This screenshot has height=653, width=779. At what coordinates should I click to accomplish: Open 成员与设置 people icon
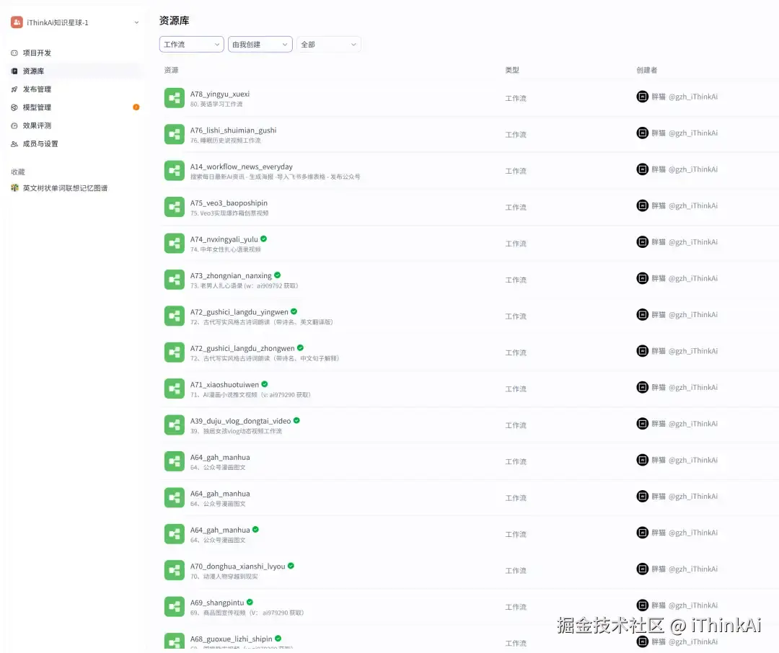click(x=14, y=144)
